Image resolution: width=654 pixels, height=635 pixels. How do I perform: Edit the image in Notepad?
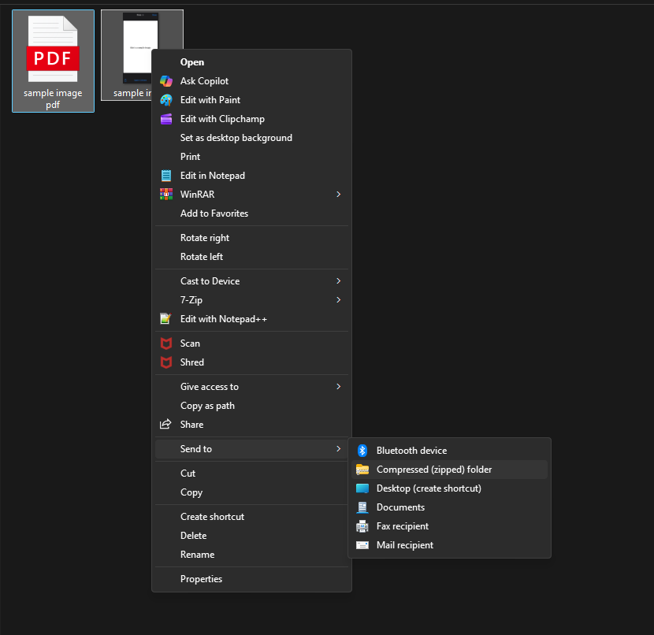point(214,175)
